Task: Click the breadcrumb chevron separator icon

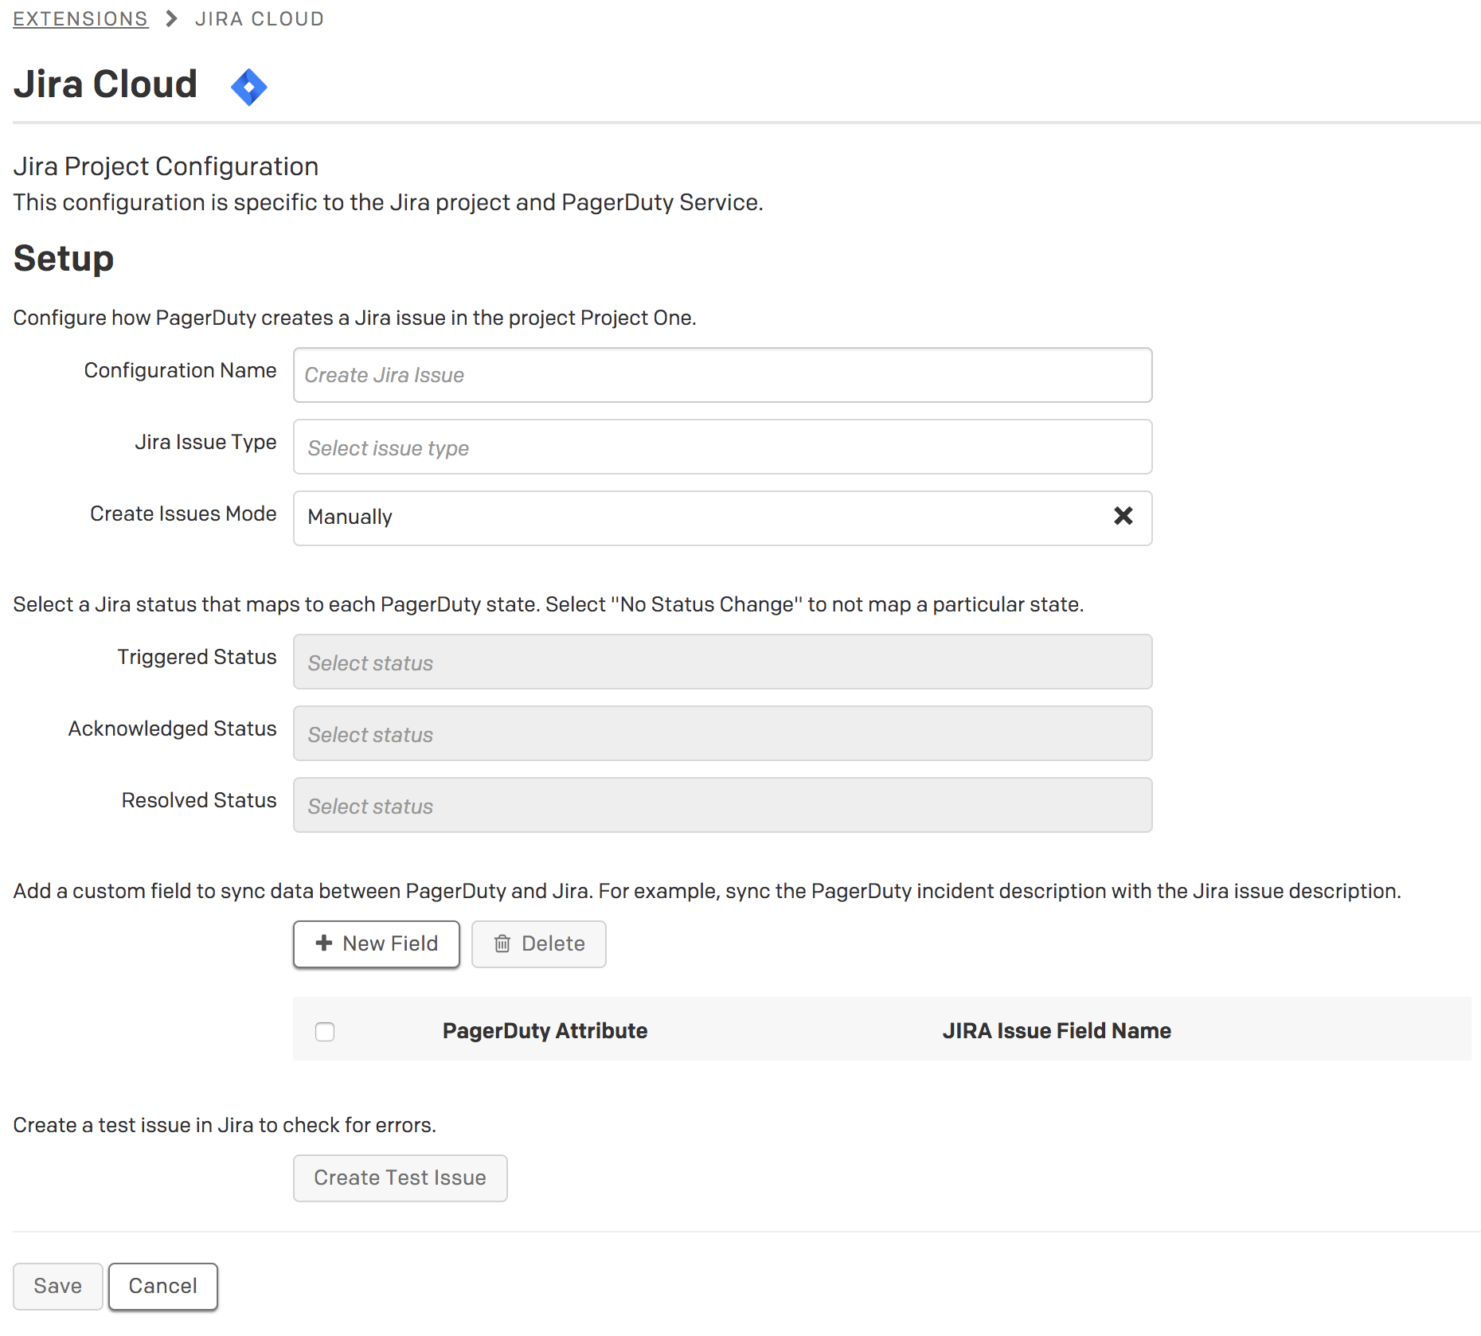Action: coord(171,18)
